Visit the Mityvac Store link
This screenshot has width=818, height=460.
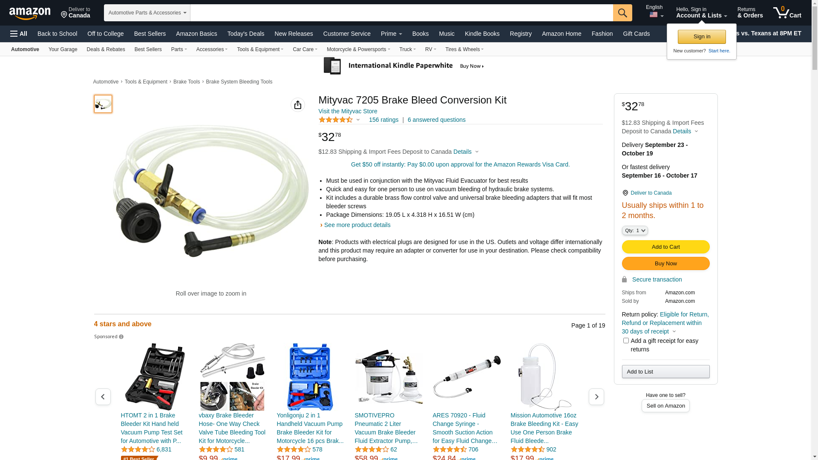[x=348, y=111]
